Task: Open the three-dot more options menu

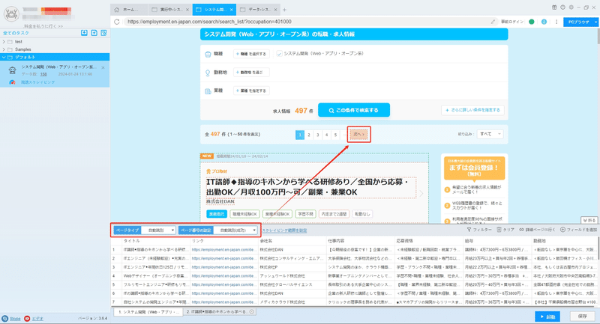Action: point(556,22)
